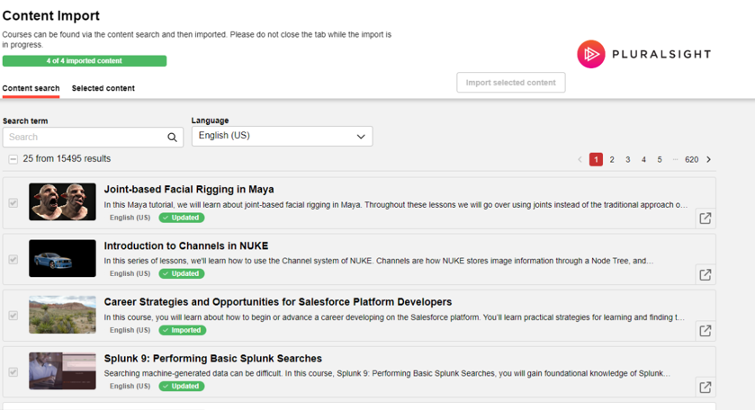The width and height of the screenshot is (755, 410).
Task: Click into the Search term field
Action: [x=81, y=138]
